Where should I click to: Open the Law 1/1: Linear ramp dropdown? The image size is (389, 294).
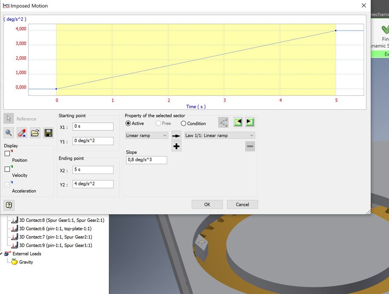(x=220, y=136)
